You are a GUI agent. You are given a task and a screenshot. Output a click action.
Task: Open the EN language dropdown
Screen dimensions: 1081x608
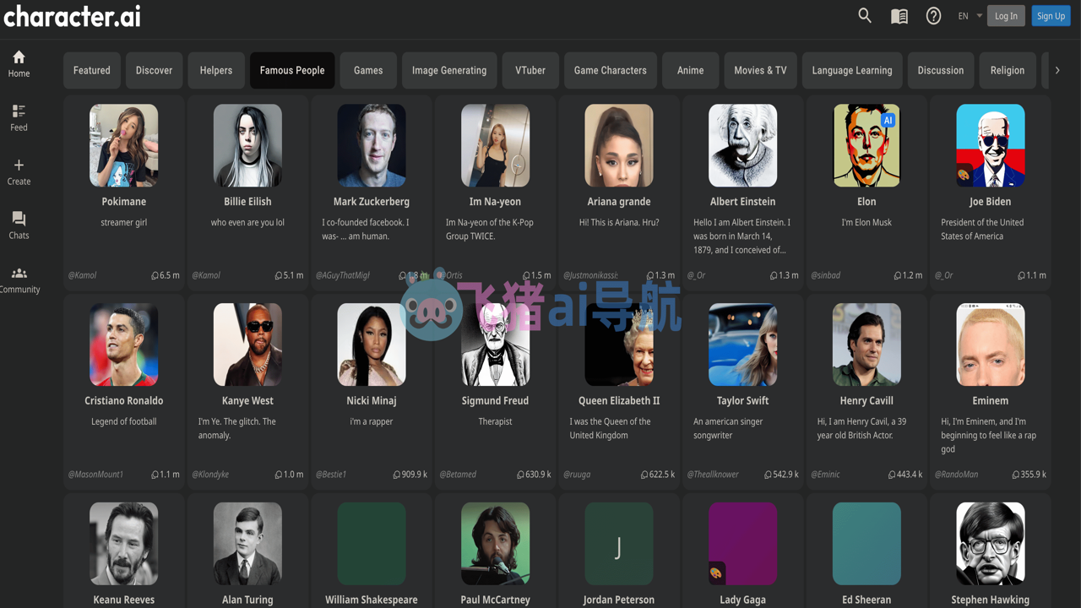point(970,16)
